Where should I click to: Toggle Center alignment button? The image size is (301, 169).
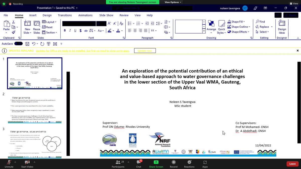click(x=135, y=31)
